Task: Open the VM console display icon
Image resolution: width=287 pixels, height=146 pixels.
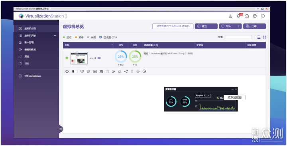Action: [82, 72]
